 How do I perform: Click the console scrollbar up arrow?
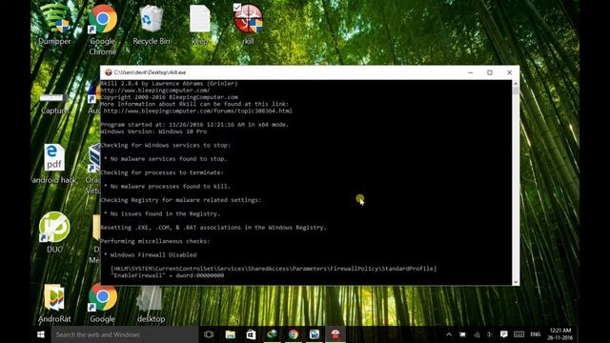point(516,83)
